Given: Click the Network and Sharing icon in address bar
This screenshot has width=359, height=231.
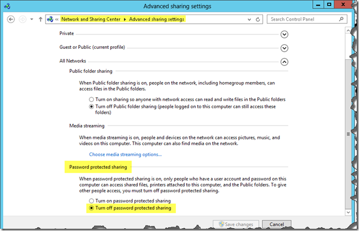Looking at the screenshot, I should point(50,19).
